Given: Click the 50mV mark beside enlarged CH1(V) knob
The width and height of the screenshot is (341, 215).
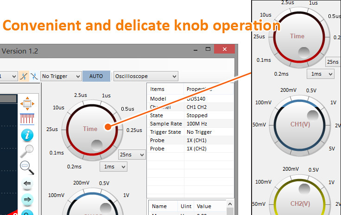Looking at the screenshot, I should (x=259, y=125).
